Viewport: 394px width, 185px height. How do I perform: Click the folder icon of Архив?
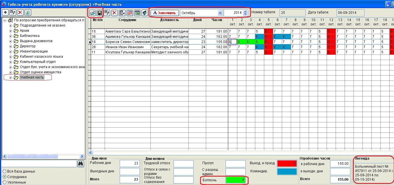point(16,31)
